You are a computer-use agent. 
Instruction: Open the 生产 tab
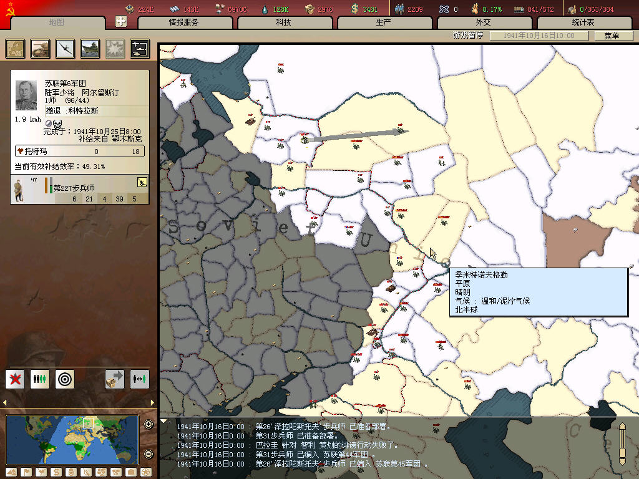coord(384,22)
